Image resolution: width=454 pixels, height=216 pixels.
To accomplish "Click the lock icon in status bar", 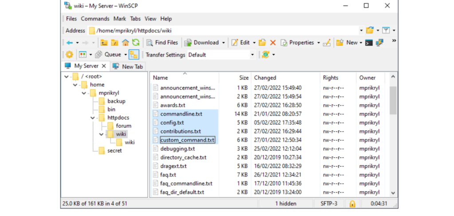I will (352, 204).
